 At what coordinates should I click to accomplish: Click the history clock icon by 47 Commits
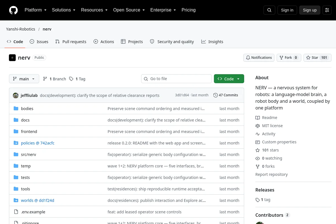coord(215,95)
